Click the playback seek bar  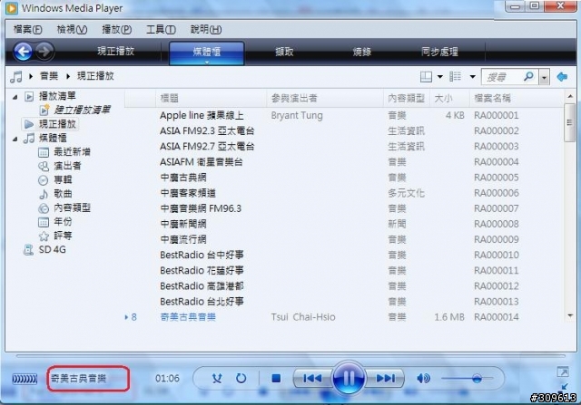coord(290,356)
